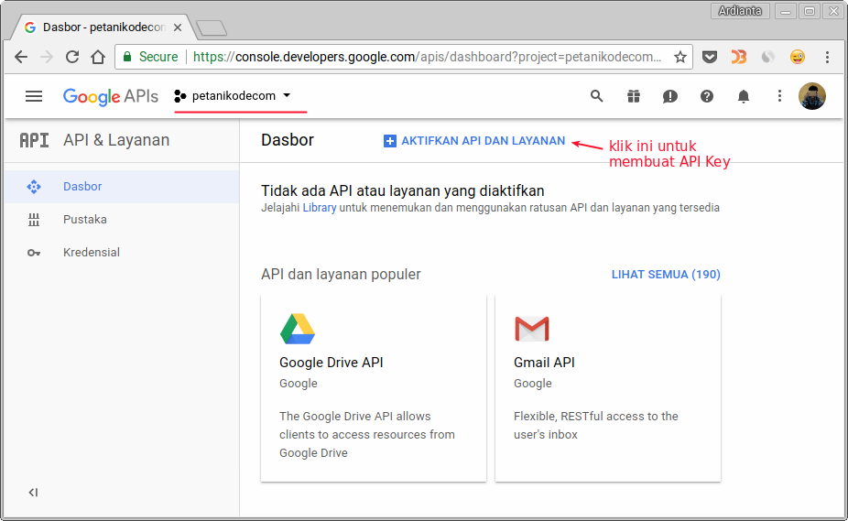The width and height of the screenshot is (848, 521).
Task: Click the Google Drive logo icon
Action: 298,329
